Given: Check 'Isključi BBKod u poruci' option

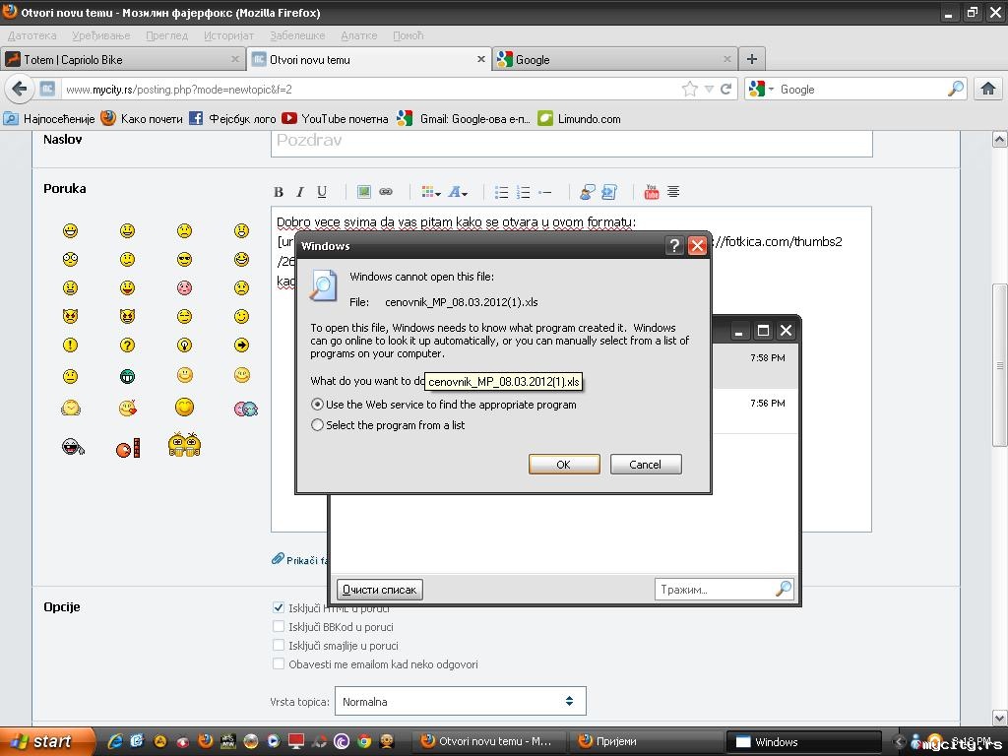Looking at the screenshot, I should (279, 626).
